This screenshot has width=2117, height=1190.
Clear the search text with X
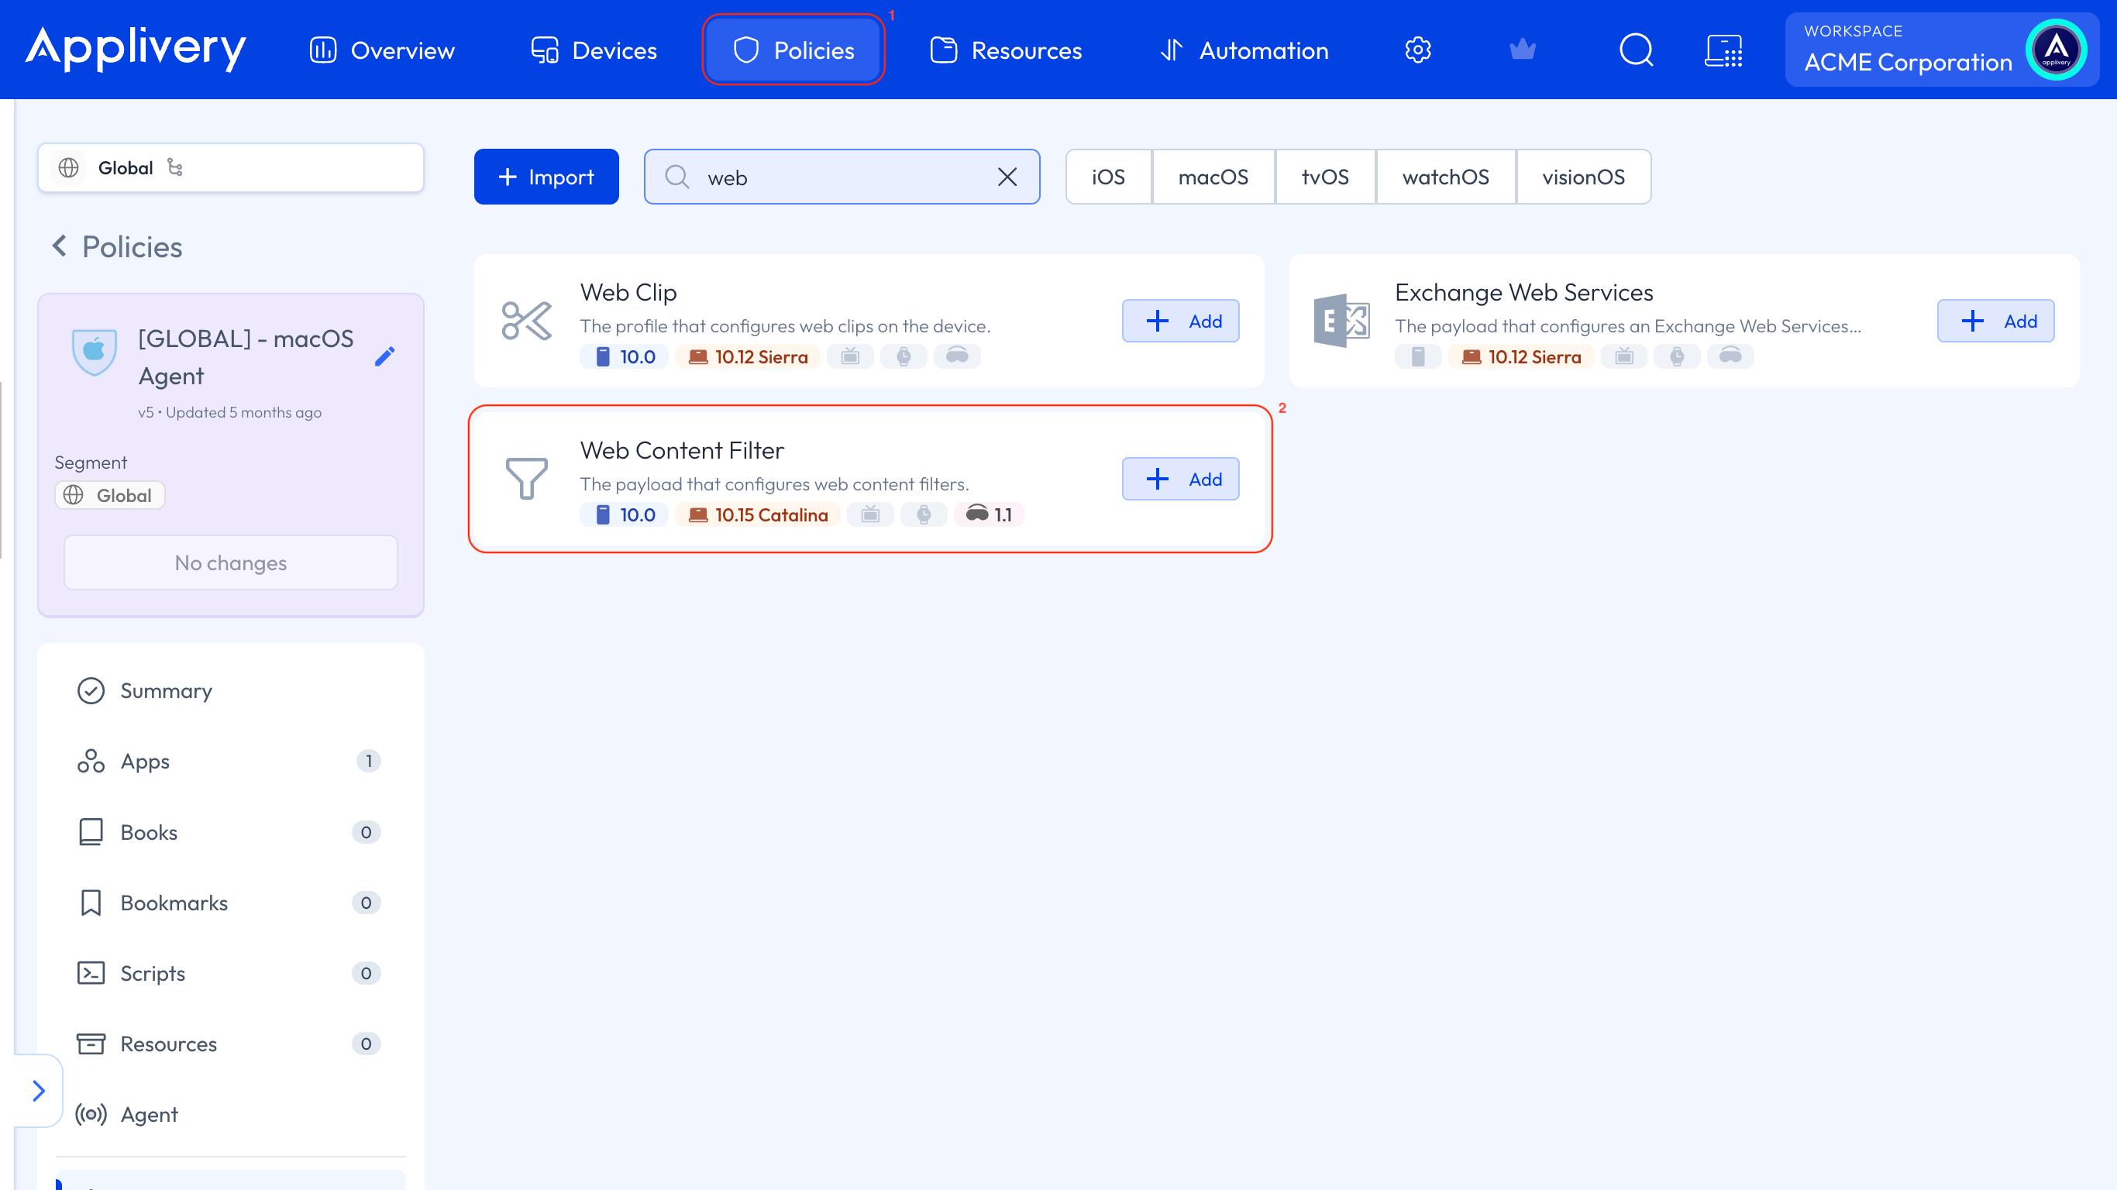pyautogui.click(x=1007, y=177)
